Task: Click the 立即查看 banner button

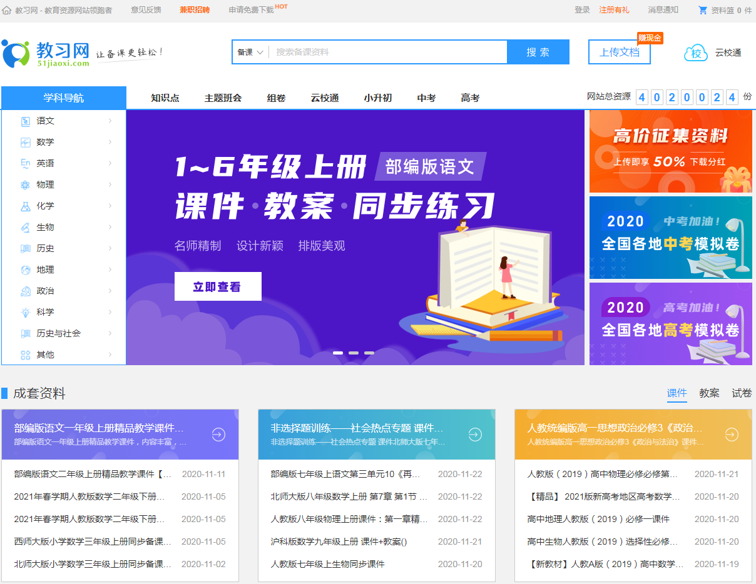Action: [218, 286]
